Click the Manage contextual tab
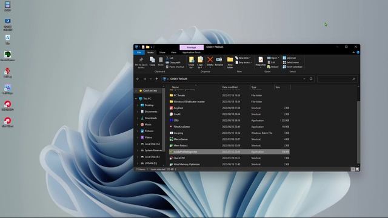 click(192, 47)
